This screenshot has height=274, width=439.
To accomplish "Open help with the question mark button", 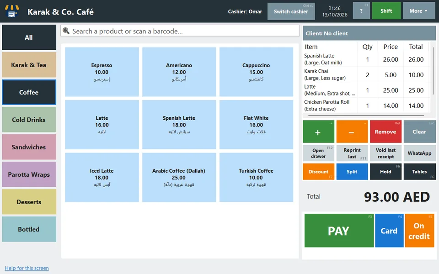I will [x=361, y=11].
